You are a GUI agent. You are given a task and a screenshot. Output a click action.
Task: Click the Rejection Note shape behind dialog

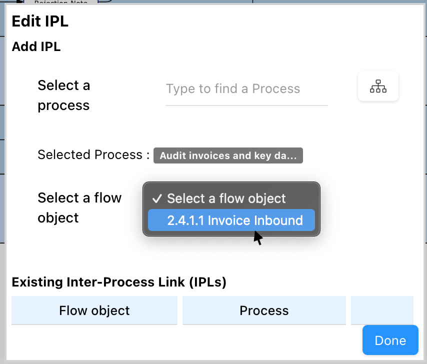(60, 2)
